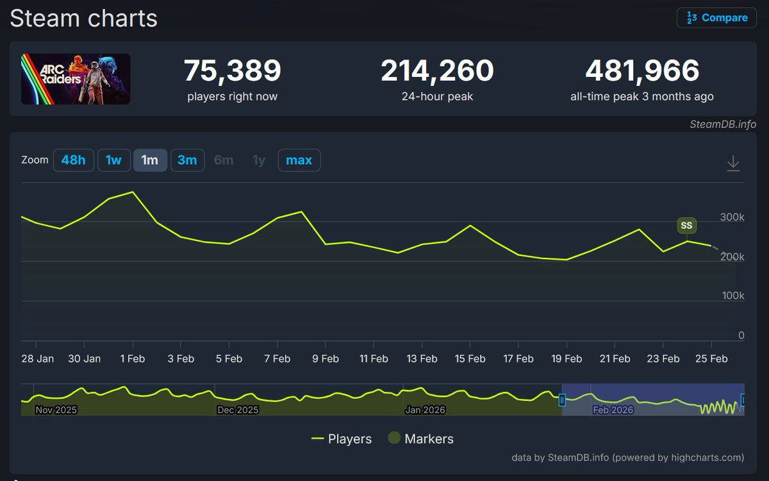
Task: Toggle the Markers series in legend
Action: pos(420,439)
